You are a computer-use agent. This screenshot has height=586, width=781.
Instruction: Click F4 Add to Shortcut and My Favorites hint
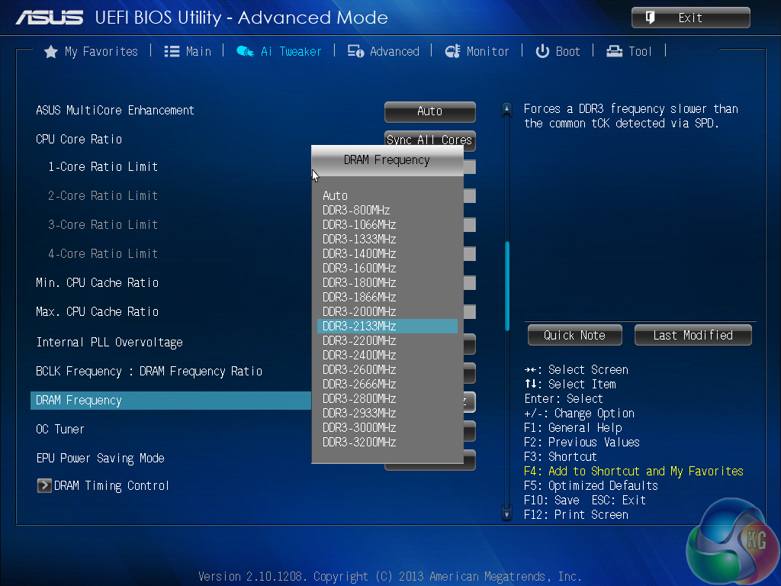coord(634,472)
